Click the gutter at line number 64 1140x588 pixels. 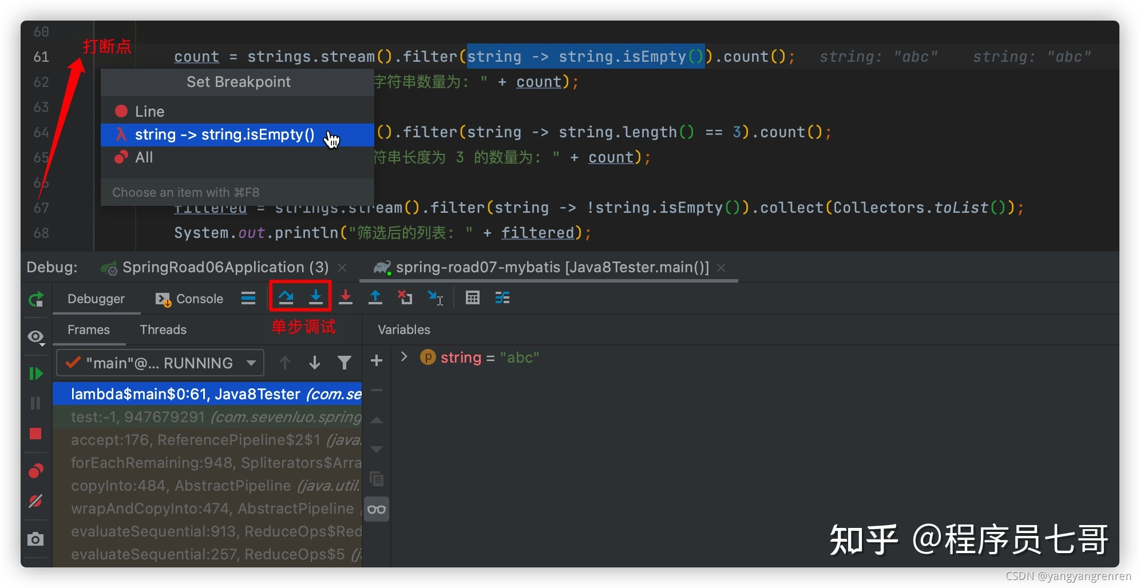(x=41, y=132)
